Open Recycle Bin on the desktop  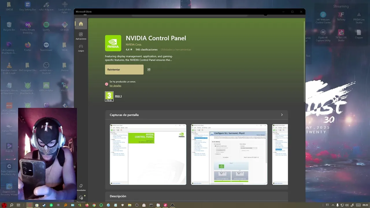(x=9, y=26)
